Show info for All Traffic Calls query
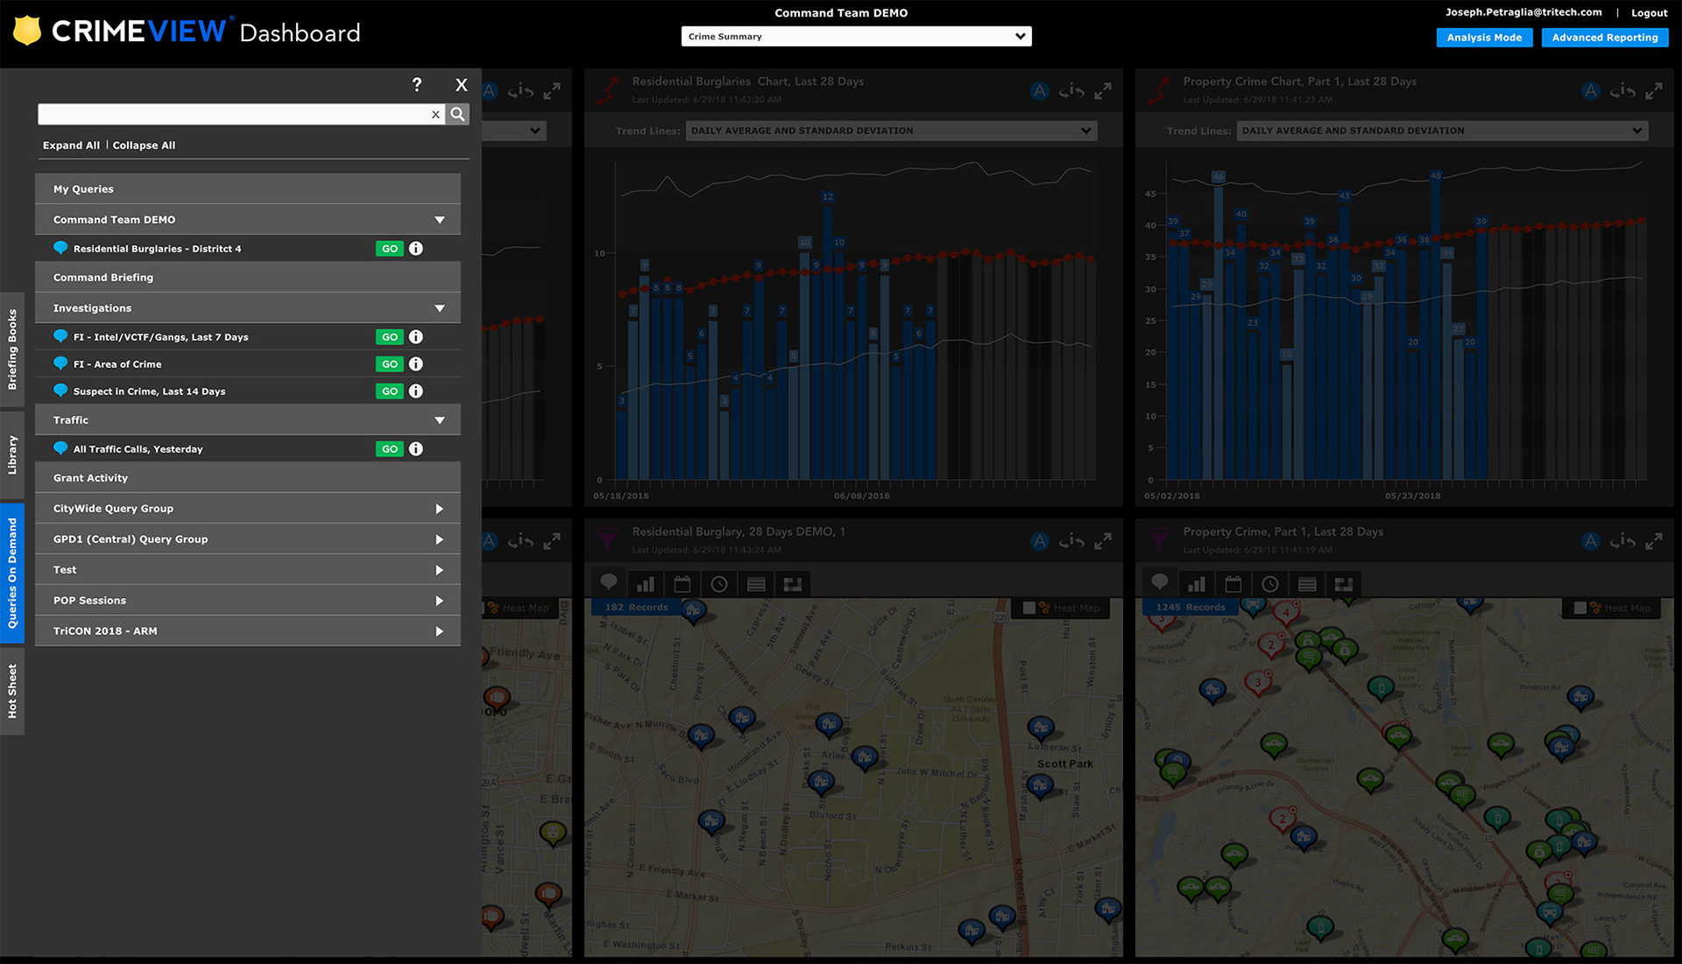The width and height of the screenshot is (1682, 964). (416, 449)
